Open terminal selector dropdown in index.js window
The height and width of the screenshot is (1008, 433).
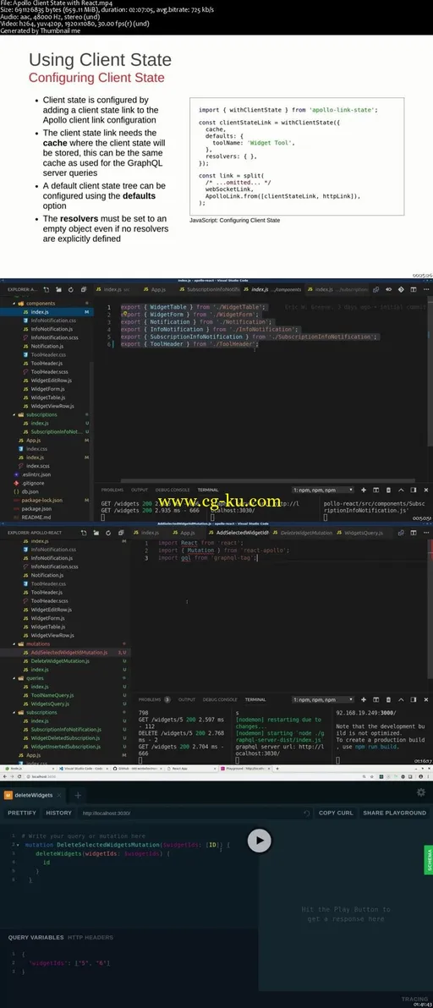(322, 490)
